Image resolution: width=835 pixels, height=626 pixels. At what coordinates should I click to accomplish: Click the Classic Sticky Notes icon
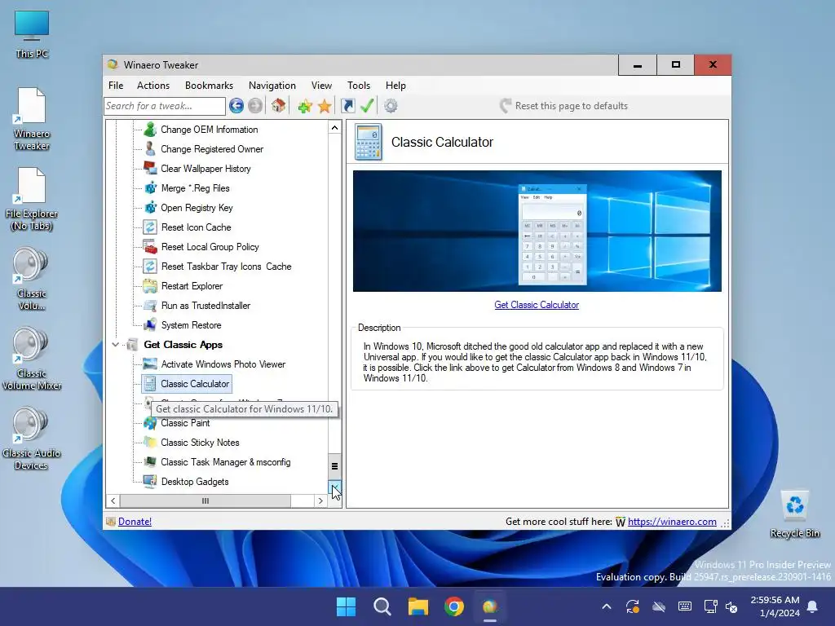pos(150,443)
